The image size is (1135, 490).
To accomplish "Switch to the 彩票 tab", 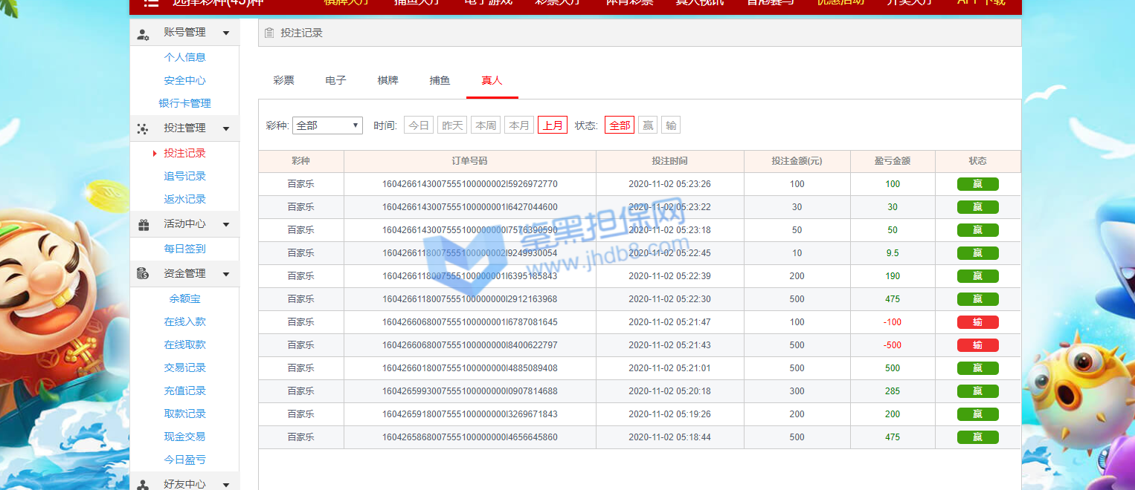I will 283,80.
